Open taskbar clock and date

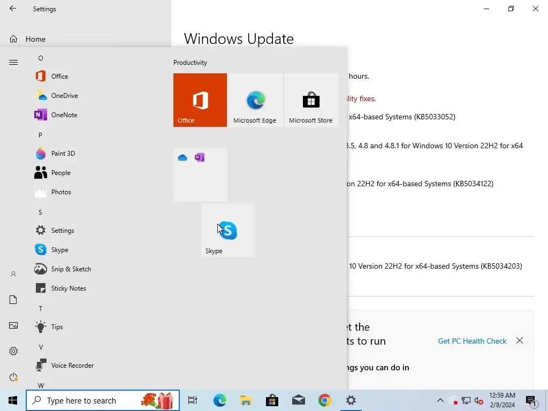[x=502, y=400]
